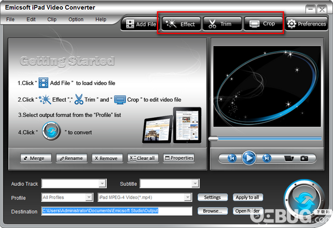Image resolution: width=333 pixels, height=228 pixels.
Task: Click the text "3.Select output format from the"
Action: point(55,115)
